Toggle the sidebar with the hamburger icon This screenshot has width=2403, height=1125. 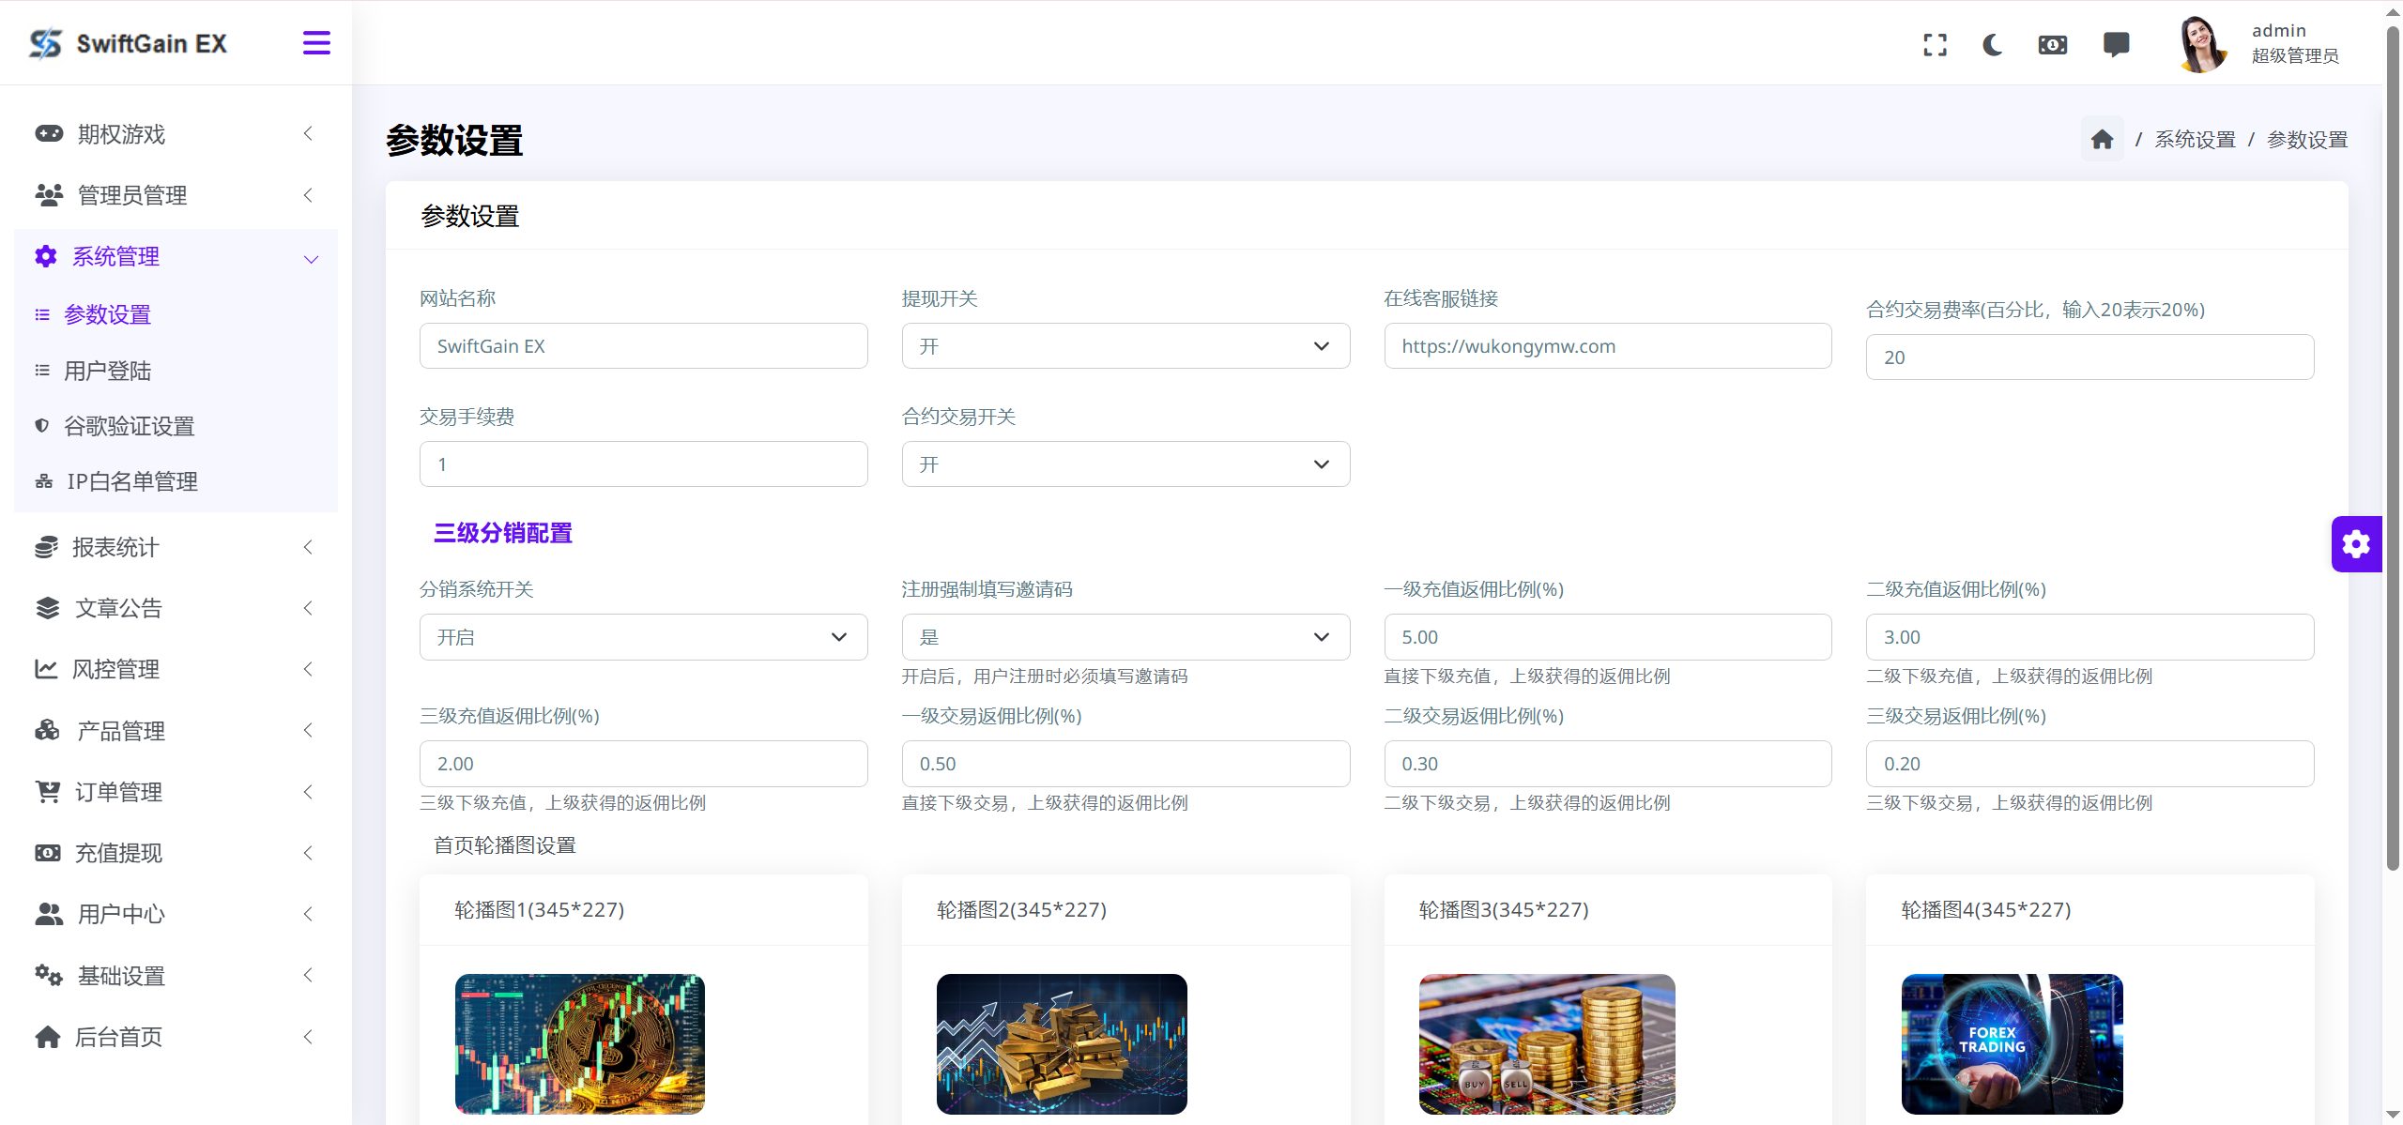(x=315, y=42)
